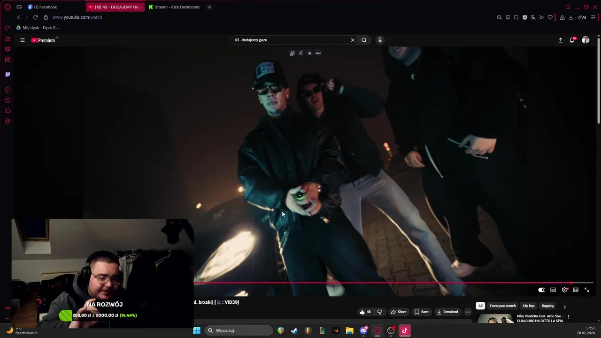Go to YouTube Premium home logo
Image resolution: width=601 pixels, height=338 pixels.
pos(43,40)
